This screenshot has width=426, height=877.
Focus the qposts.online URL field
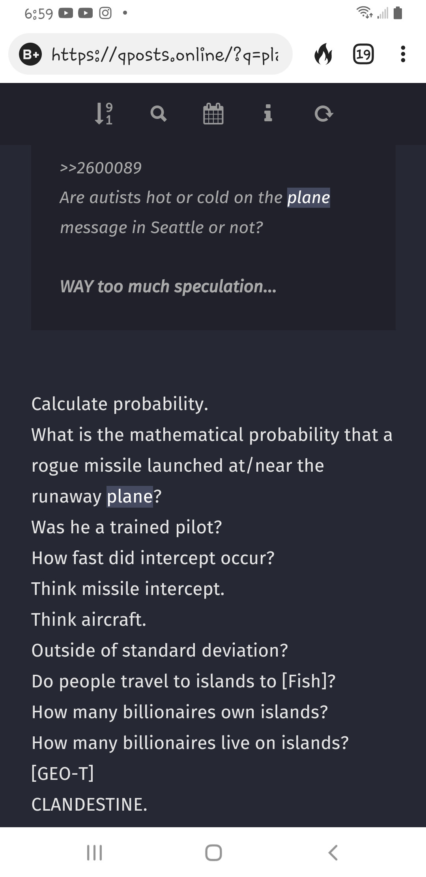click(165, 55)
